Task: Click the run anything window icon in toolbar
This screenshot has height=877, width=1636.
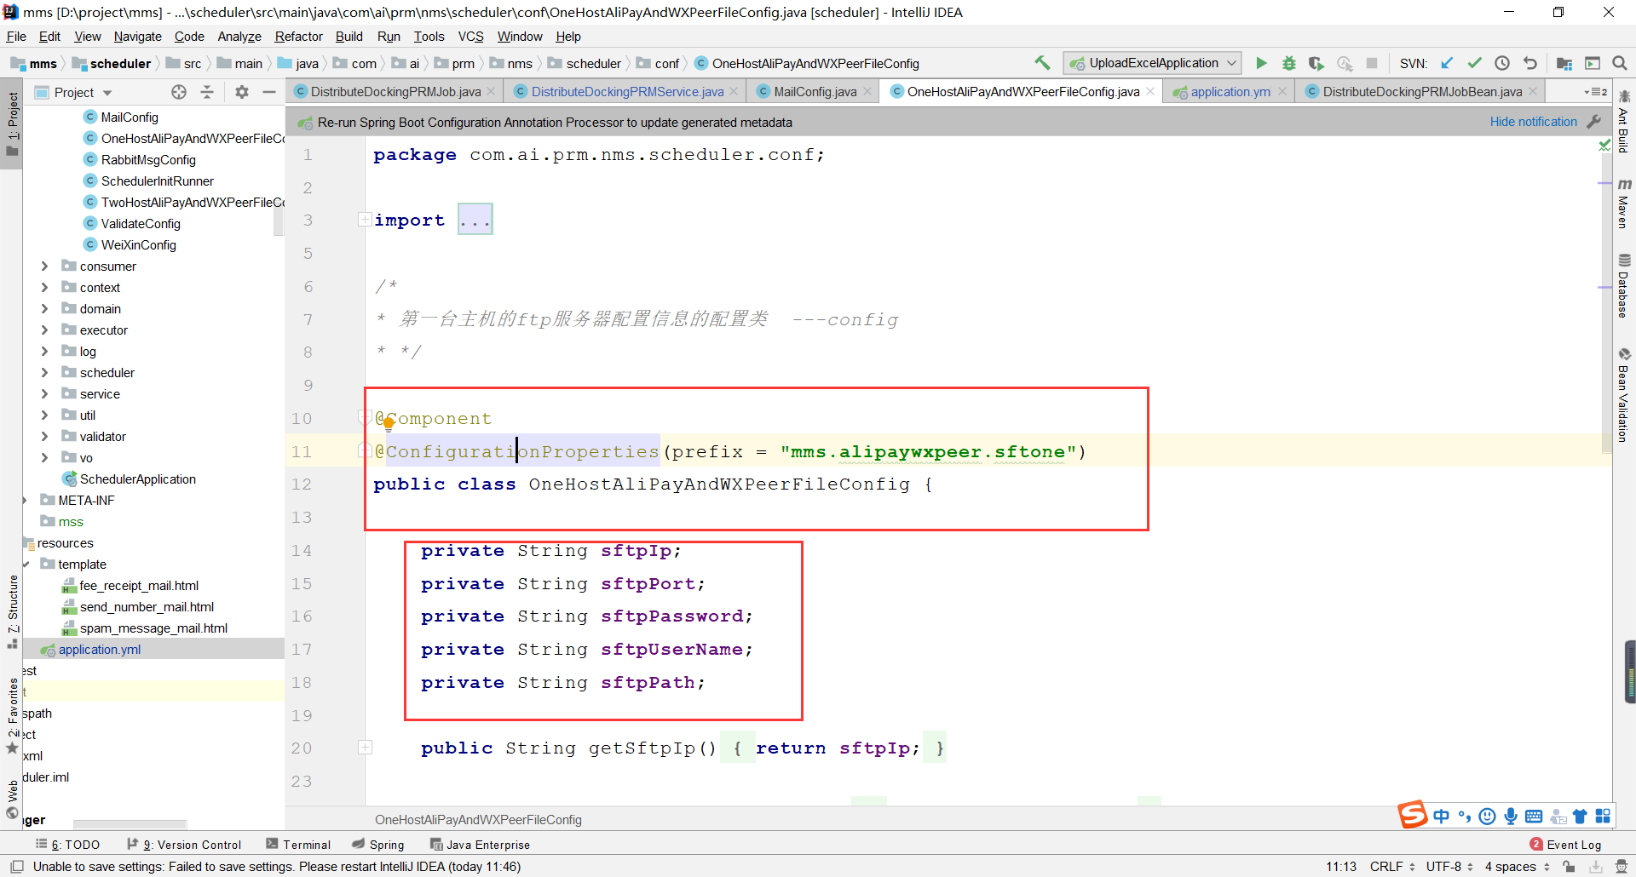Action: (x=1593, y=63)
